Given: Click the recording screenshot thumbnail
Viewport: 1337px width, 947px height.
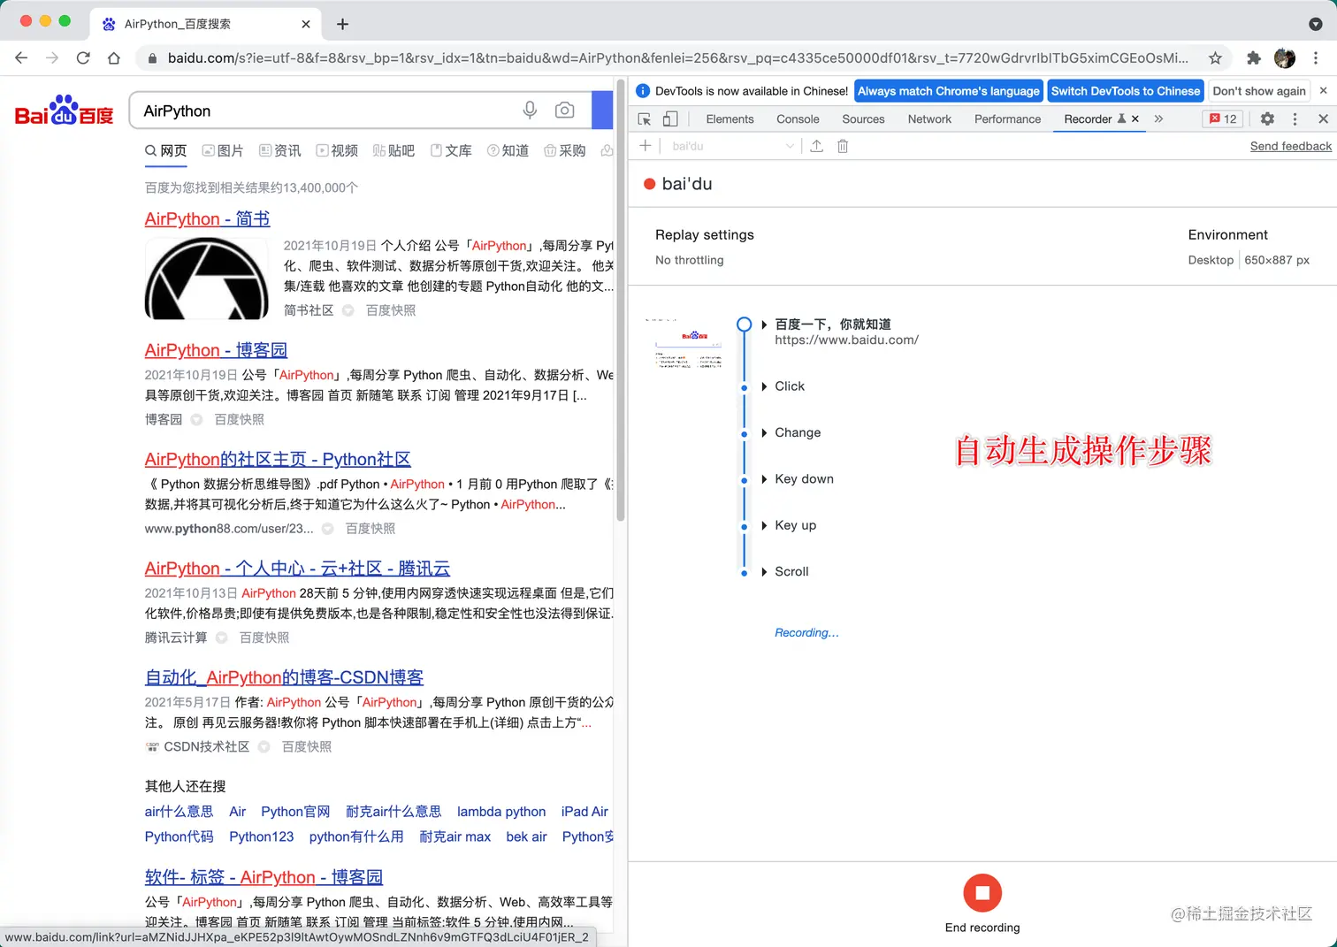Looking at the screenshot, I should [688, 344].
